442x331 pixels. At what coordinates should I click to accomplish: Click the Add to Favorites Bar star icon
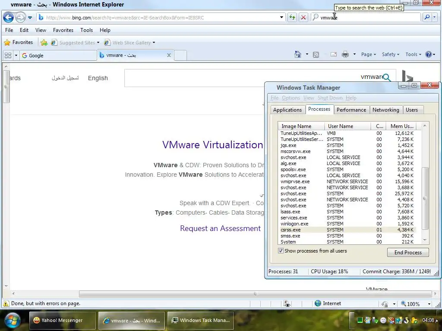pyautogui.click(x=44, y=43)
